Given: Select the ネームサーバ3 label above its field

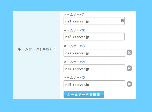Looking at the screenshot, I should (74, 46).
